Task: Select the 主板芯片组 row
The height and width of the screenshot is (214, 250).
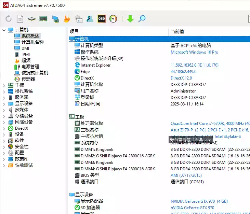Action: [162, 137]
